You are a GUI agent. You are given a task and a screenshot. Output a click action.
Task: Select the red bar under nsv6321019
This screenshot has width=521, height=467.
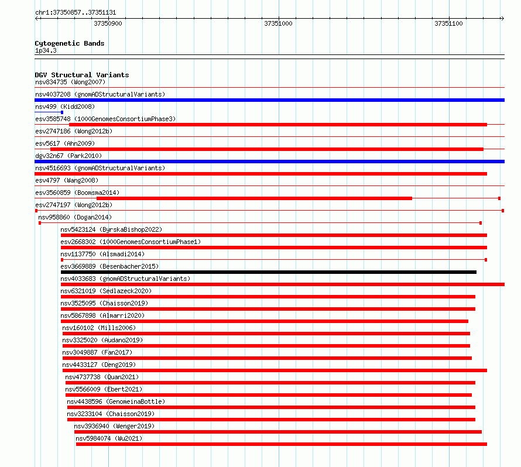pyautogui.click(x=268, y=297)
